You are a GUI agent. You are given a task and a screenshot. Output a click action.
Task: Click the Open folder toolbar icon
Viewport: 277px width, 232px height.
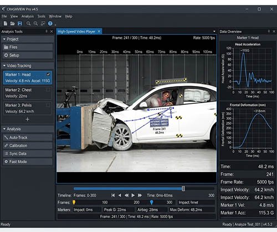[12, 23]
